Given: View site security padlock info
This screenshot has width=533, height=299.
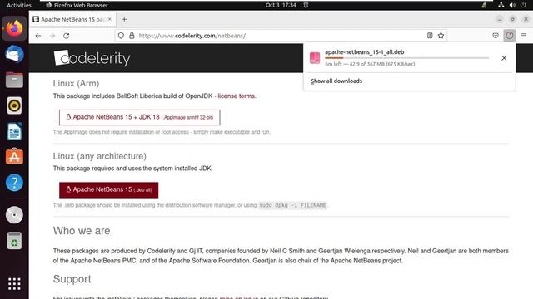Looking at the screenshot, I should click(x=132, y=36).
